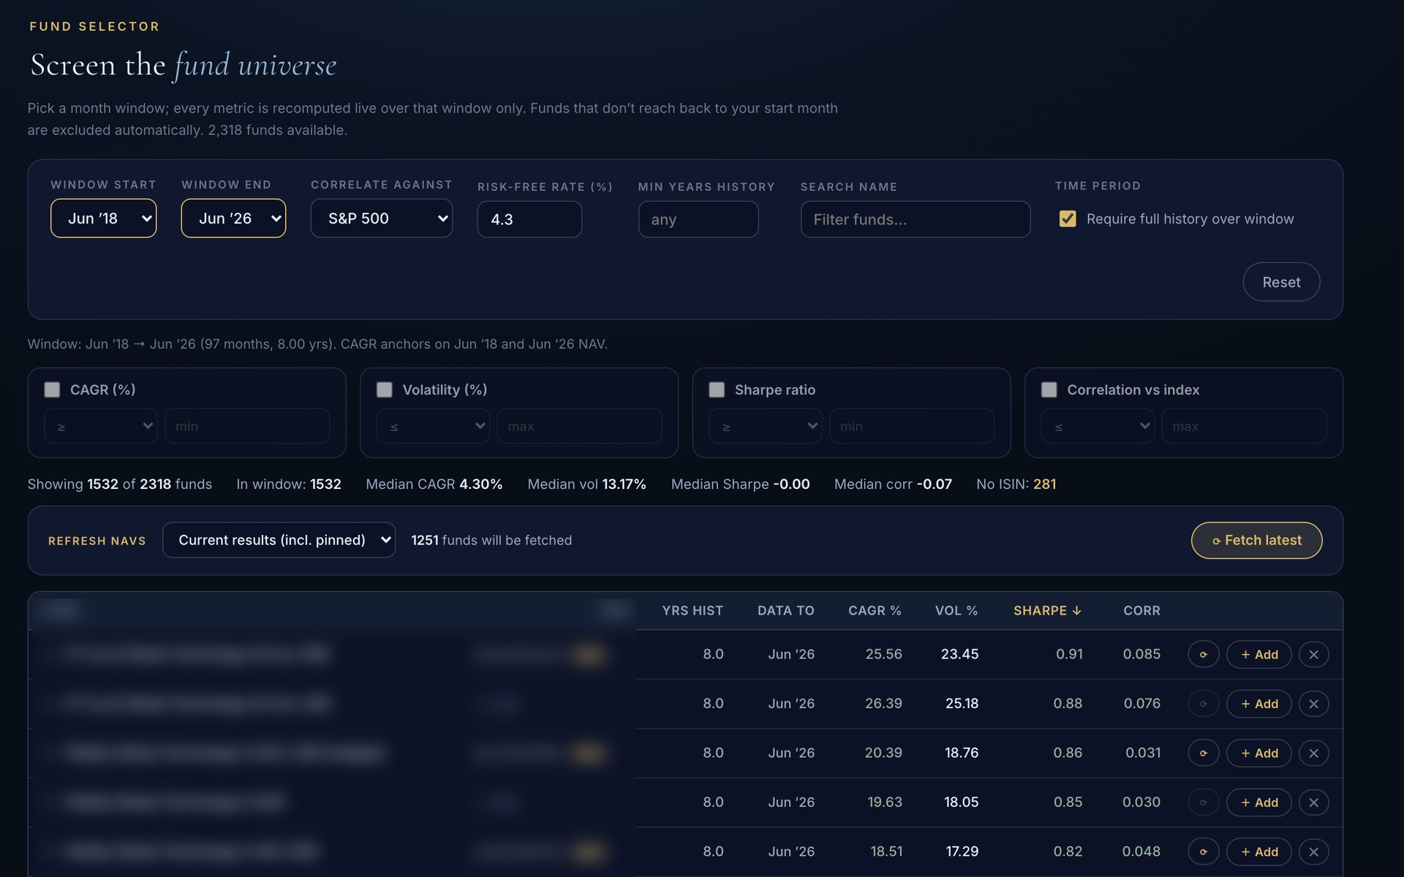Focus the Filter funds search field
This screenshot has width=1404, height=877.
916,219
